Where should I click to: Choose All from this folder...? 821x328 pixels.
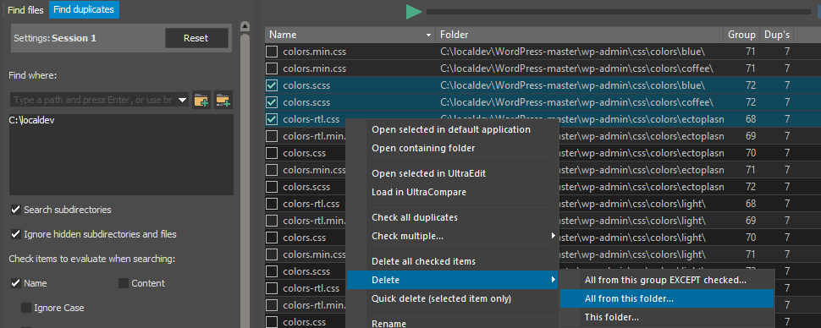(667, 298)
